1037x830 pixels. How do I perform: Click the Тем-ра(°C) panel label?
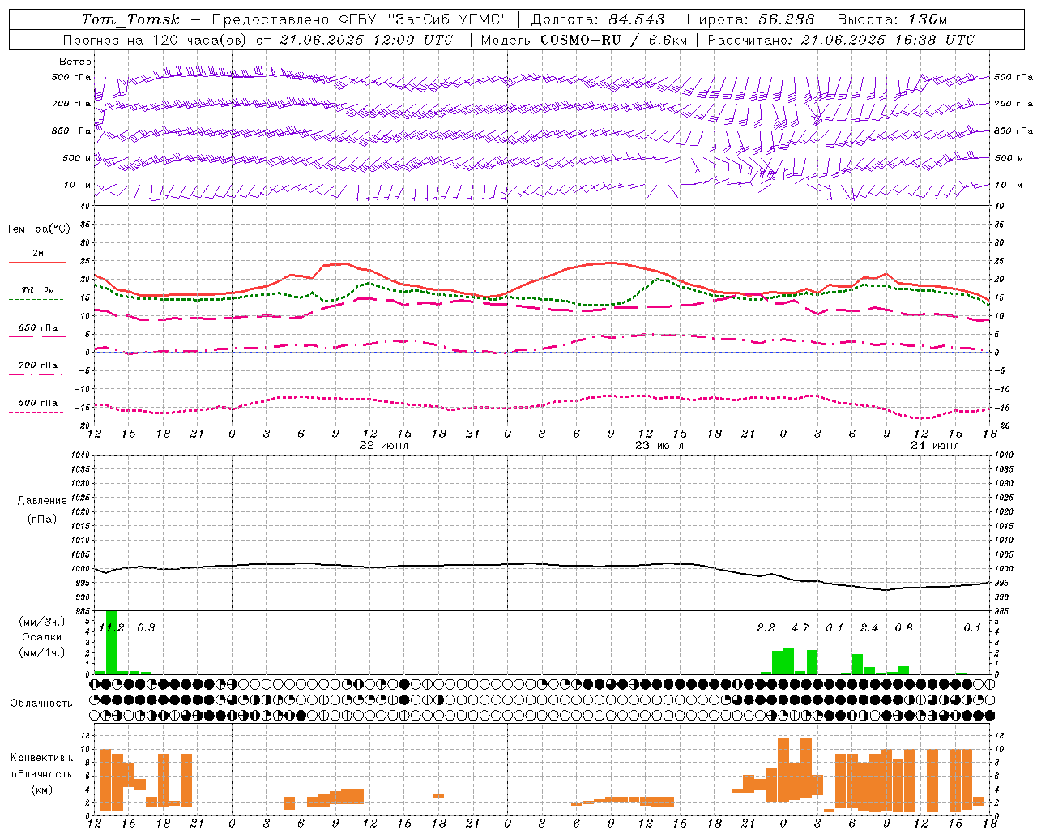coord(38,229)
